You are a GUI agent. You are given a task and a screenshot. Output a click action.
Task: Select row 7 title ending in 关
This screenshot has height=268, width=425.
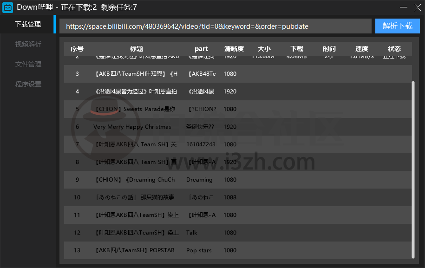[x=238, y=144]
